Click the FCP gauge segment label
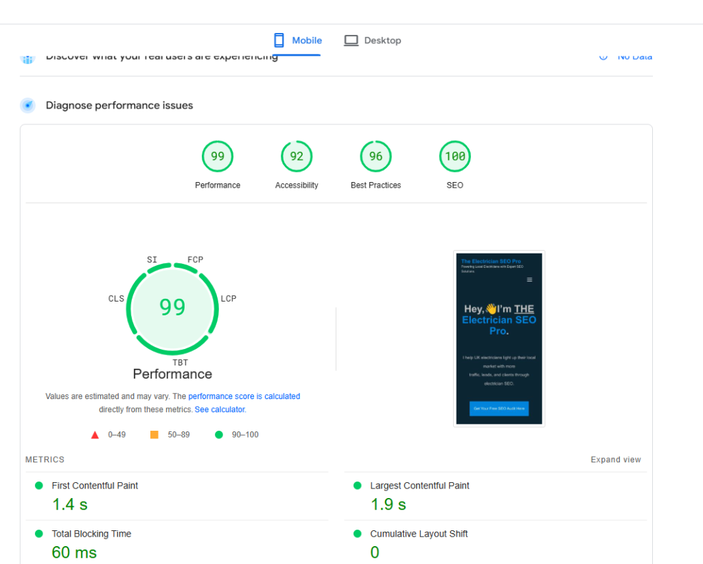The height and width of the screenshot is (564, 703). 196,260
